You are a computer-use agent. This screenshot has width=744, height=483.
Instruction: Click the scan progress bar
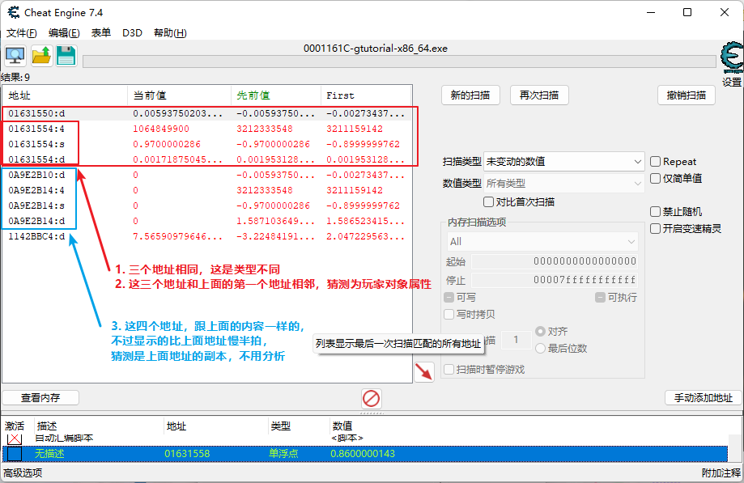pyautogui.click(x=399, y=61)
